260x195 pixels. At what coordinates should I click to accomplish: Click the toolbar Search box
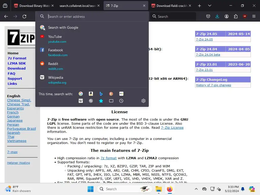coord(173,17)
